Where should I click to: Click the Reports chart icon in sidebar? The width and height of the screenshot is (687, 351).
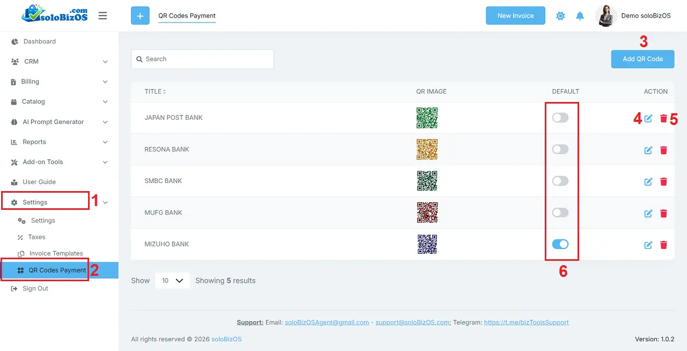(x=14, y=142)
